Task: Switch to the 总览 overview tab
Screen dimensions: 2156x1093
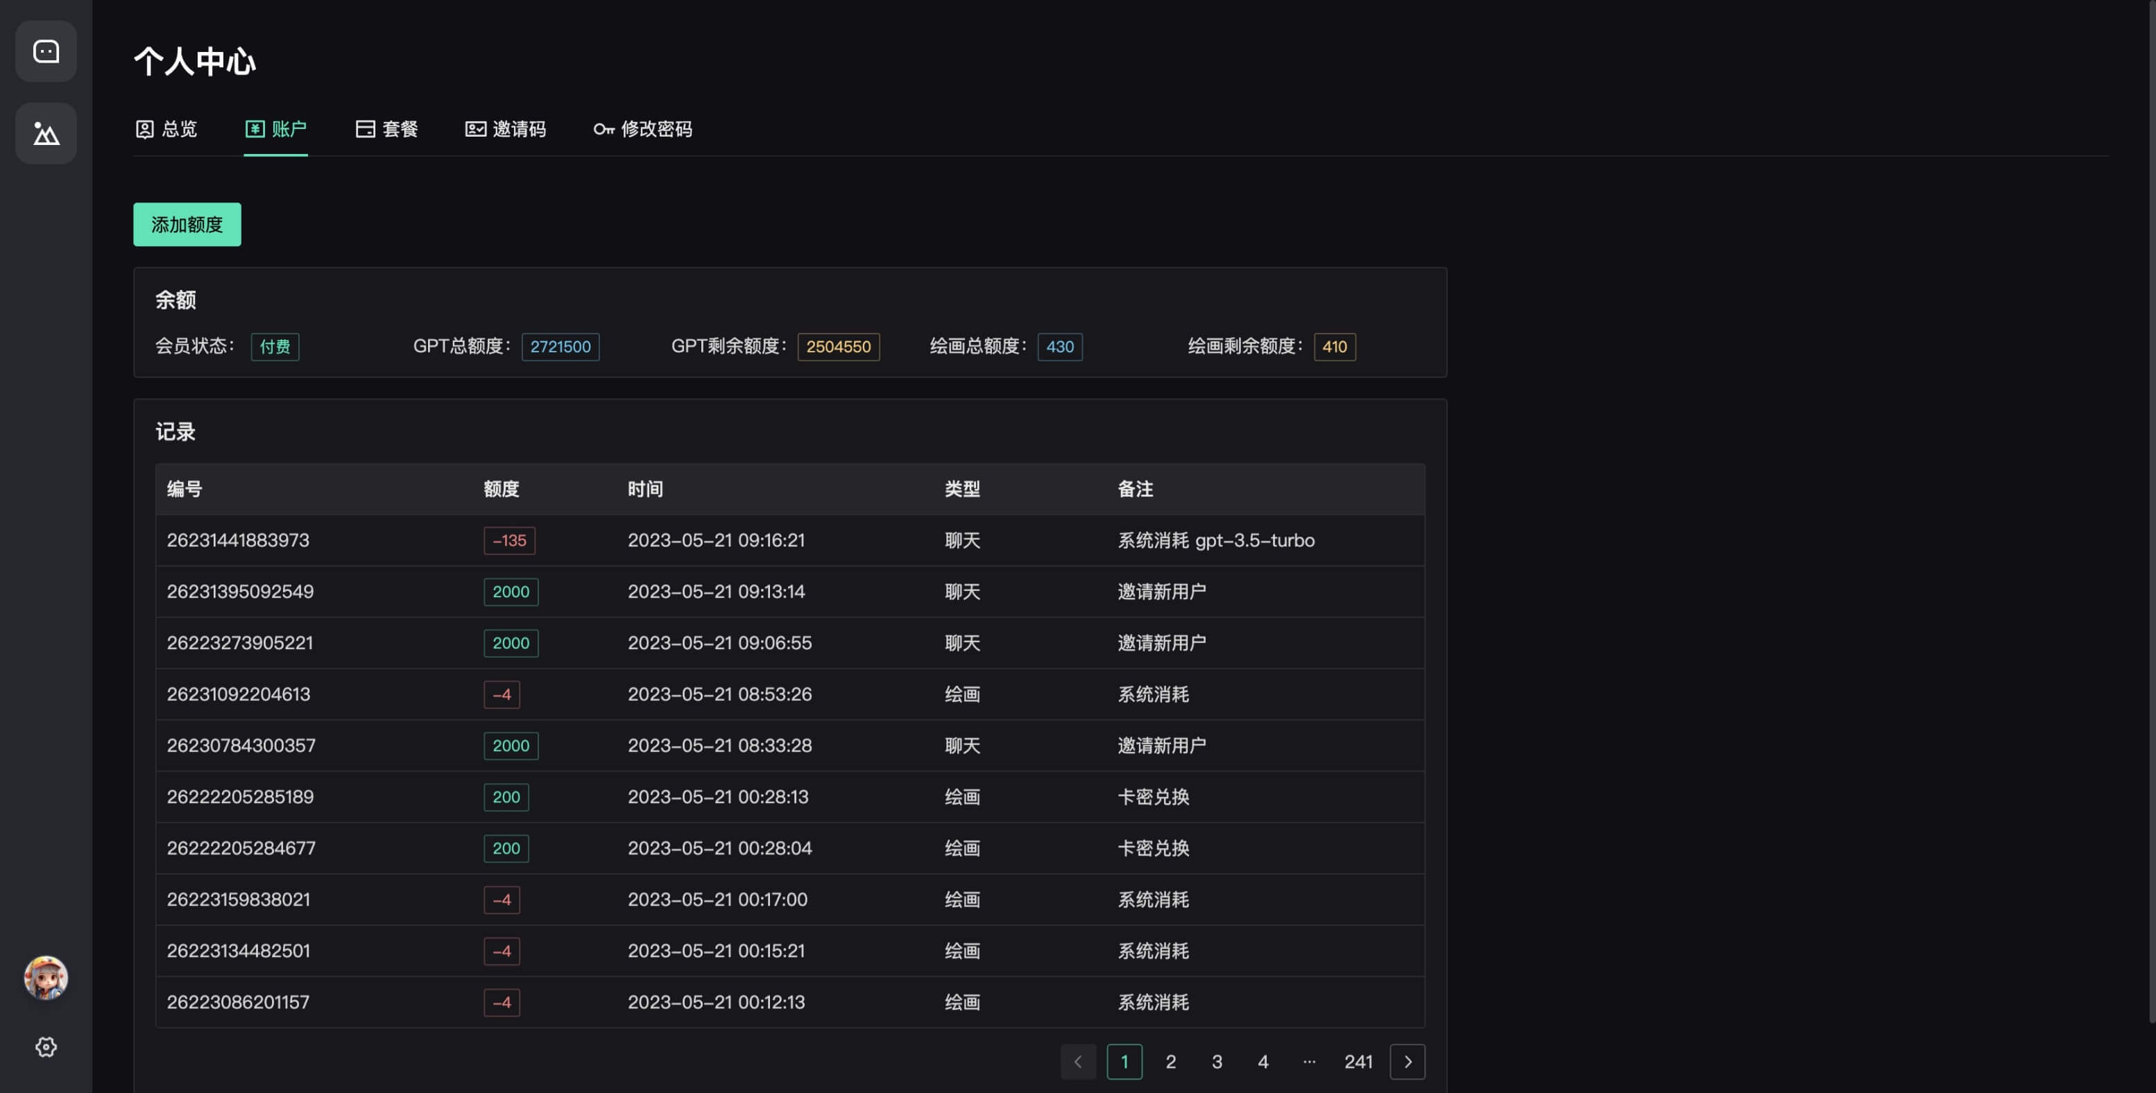Action: tap(166, 129)
